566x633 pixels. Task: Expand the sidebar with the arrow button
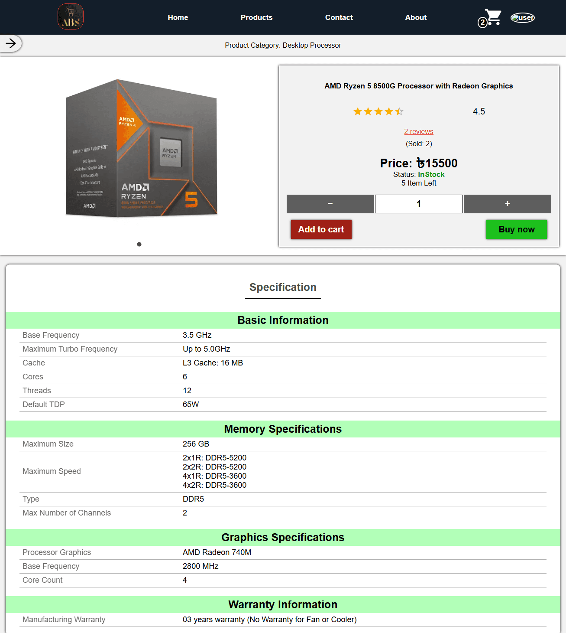11,43
